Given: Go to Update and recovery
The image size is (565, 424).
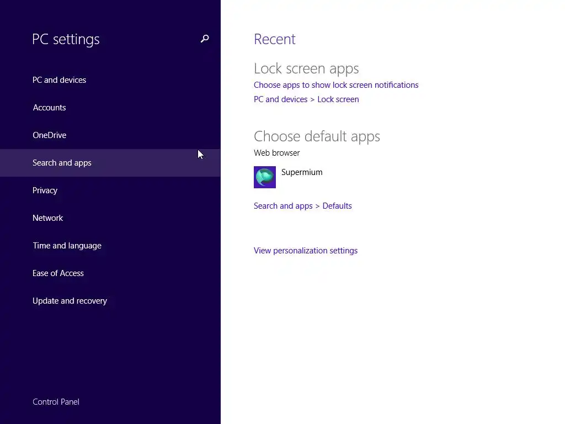Looking at the screenshot, I should coord(70,301).
